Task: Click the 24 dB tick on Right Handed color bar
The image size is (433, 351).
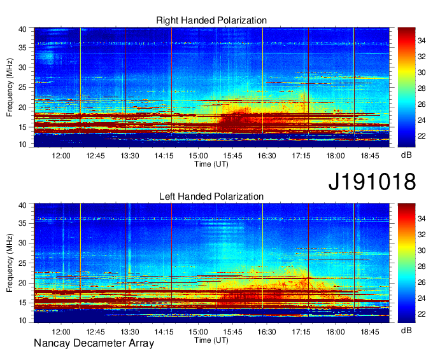Action: [x=422, y=120]
